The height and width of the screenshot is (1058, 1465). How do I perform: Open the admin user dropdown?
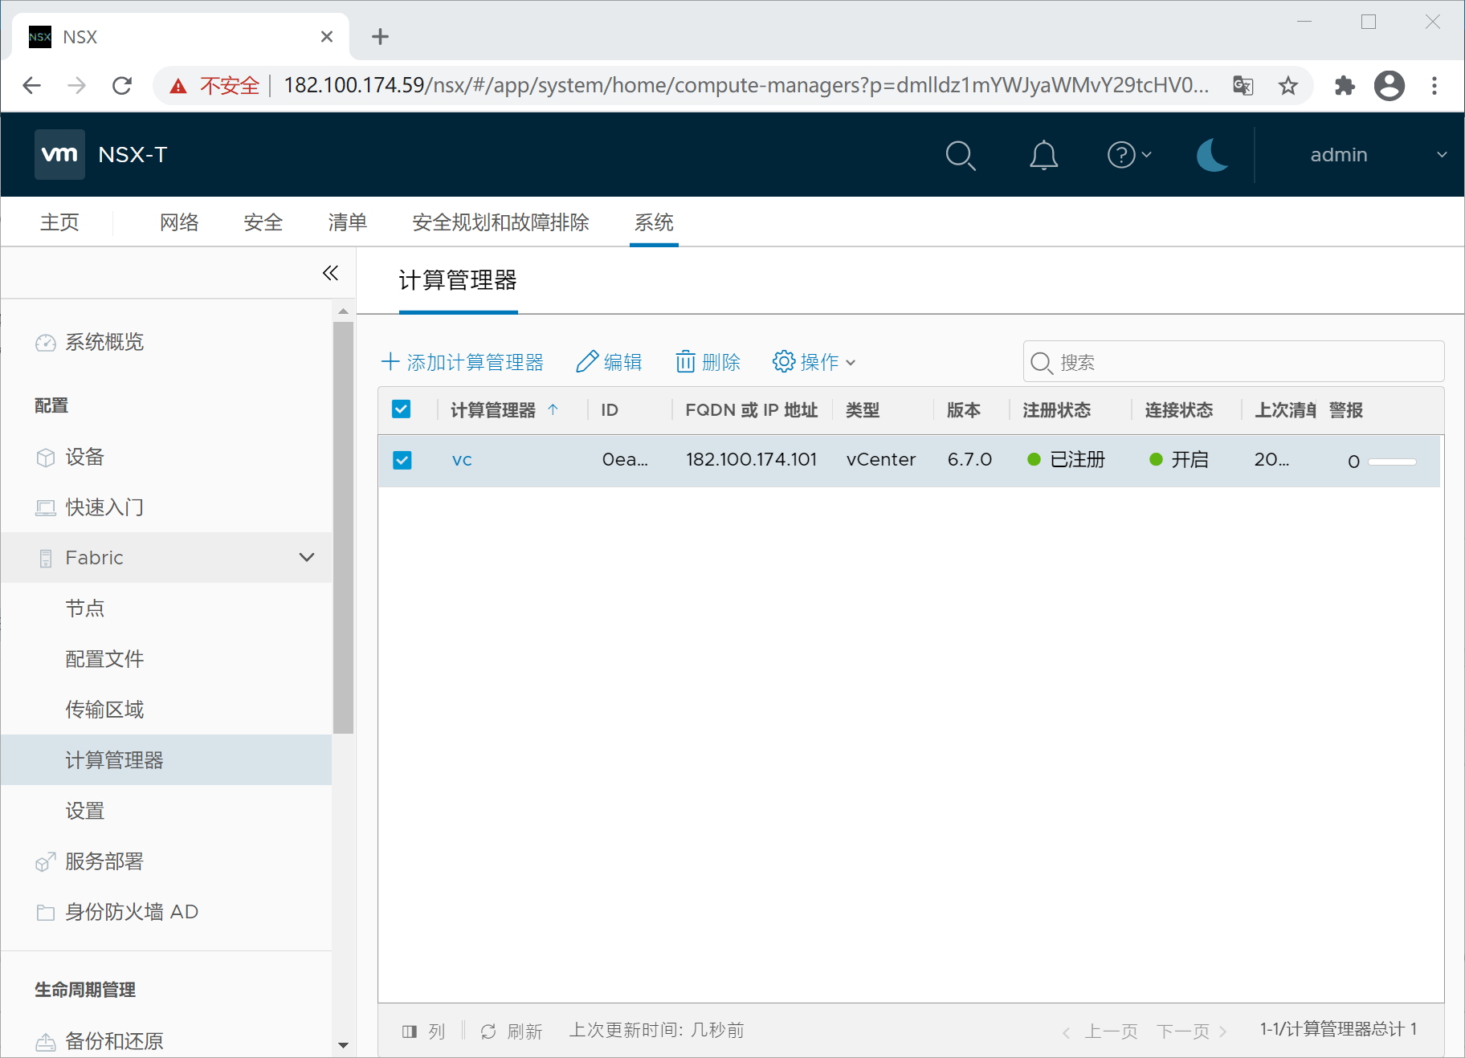pyautogui.click(x=1377, y=155)
